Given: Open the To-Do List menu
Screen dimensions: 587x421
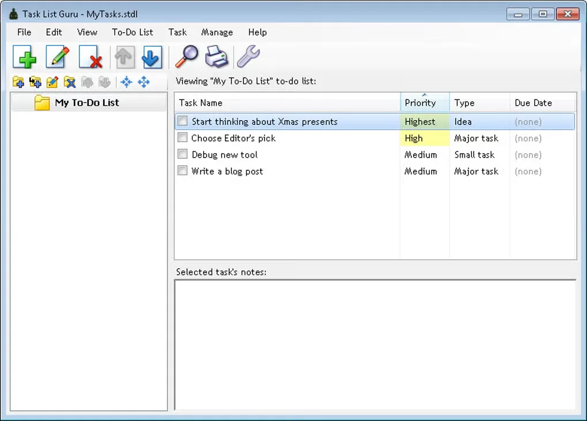Looking at the screenshot, I should pyautogui.click(x=132, y=32).
